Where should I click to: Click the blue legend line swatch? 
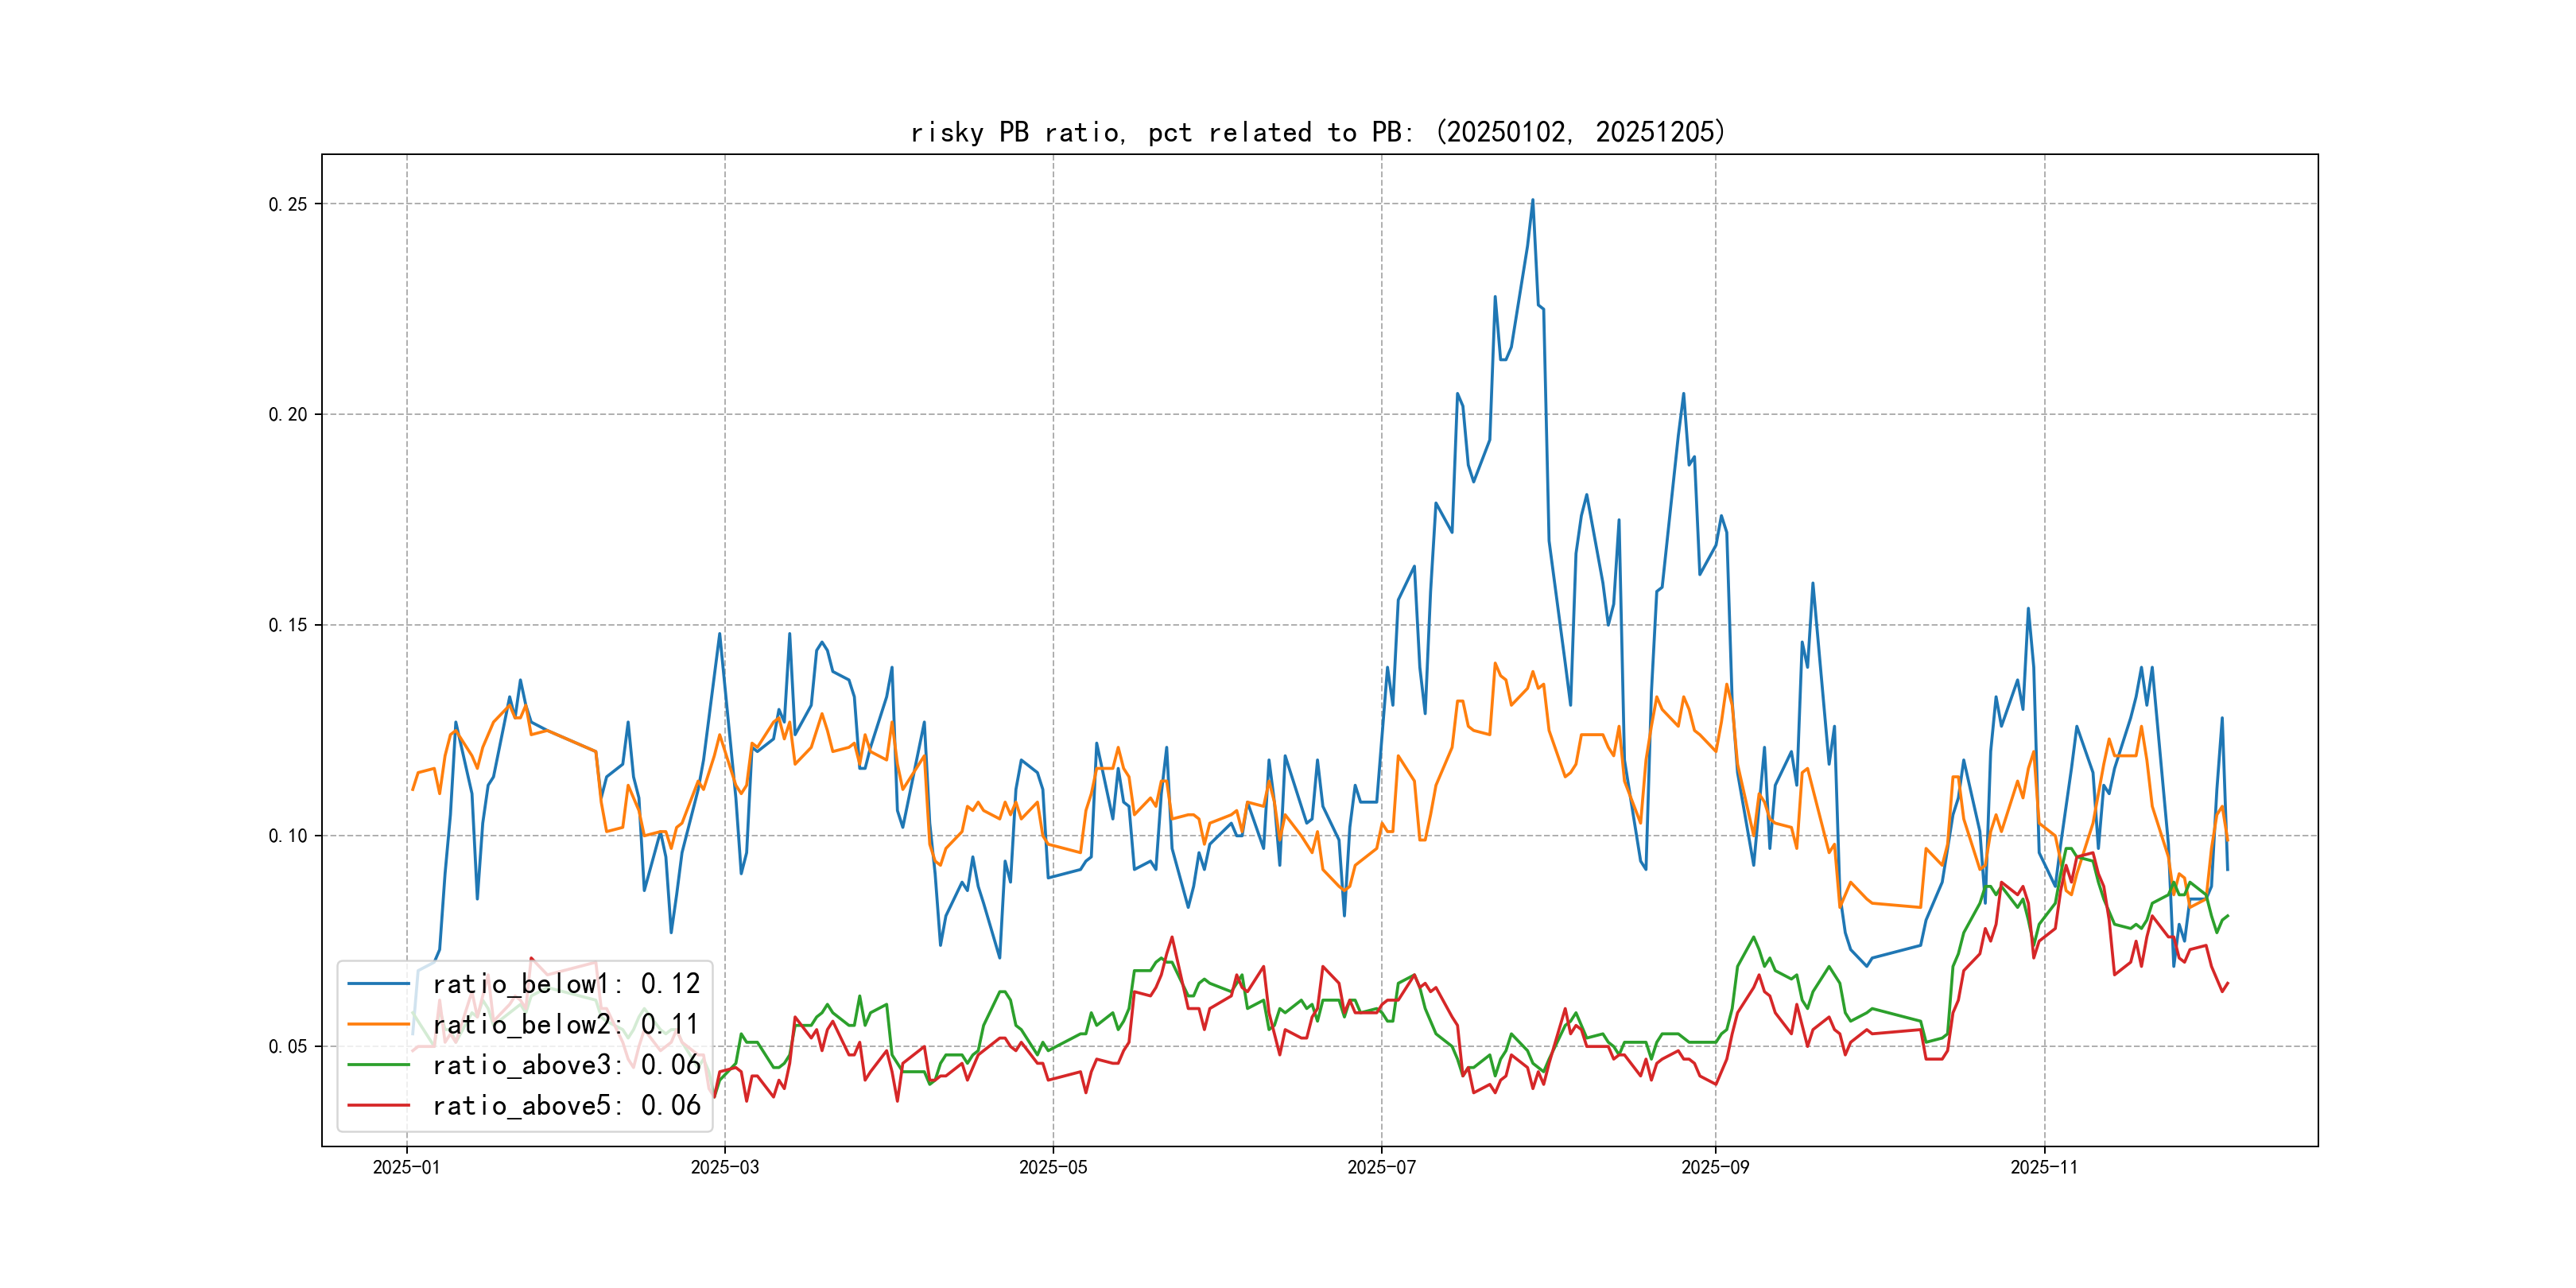[x=378, y=984]
